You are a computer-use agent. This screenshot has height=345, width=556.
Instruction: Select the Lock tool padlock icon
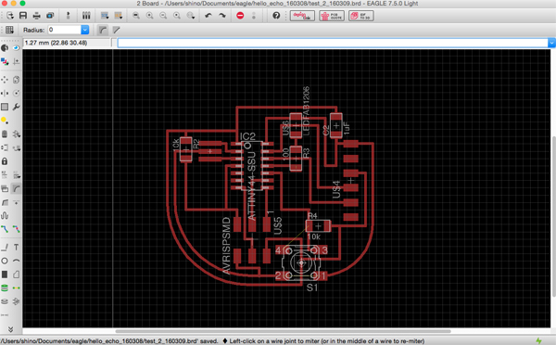pyautogui.click(x=5, y=161)
